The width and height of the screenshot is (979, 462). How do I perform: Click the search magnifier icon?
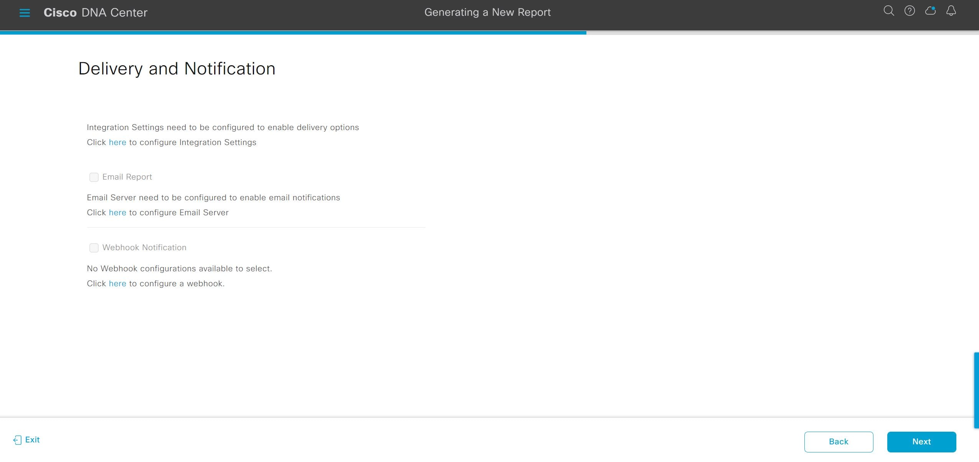888,11
